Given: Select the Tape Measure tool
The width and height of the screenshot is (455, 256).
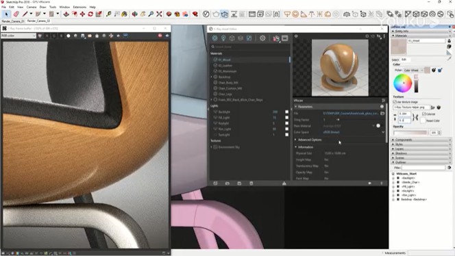Looking at the screenshot, I should [109, 14].
